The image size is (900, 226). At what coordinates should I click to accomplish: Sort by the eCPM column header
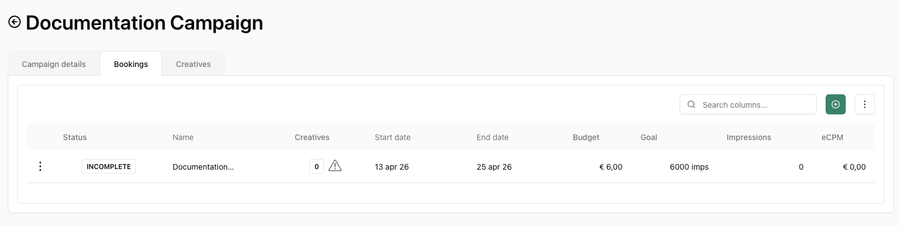832,137
